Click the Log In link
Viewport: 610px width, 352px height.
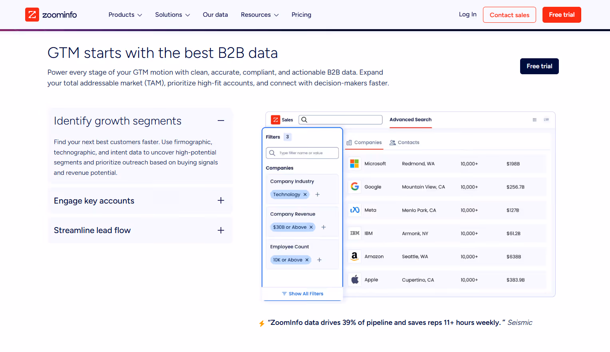(467, 14)
